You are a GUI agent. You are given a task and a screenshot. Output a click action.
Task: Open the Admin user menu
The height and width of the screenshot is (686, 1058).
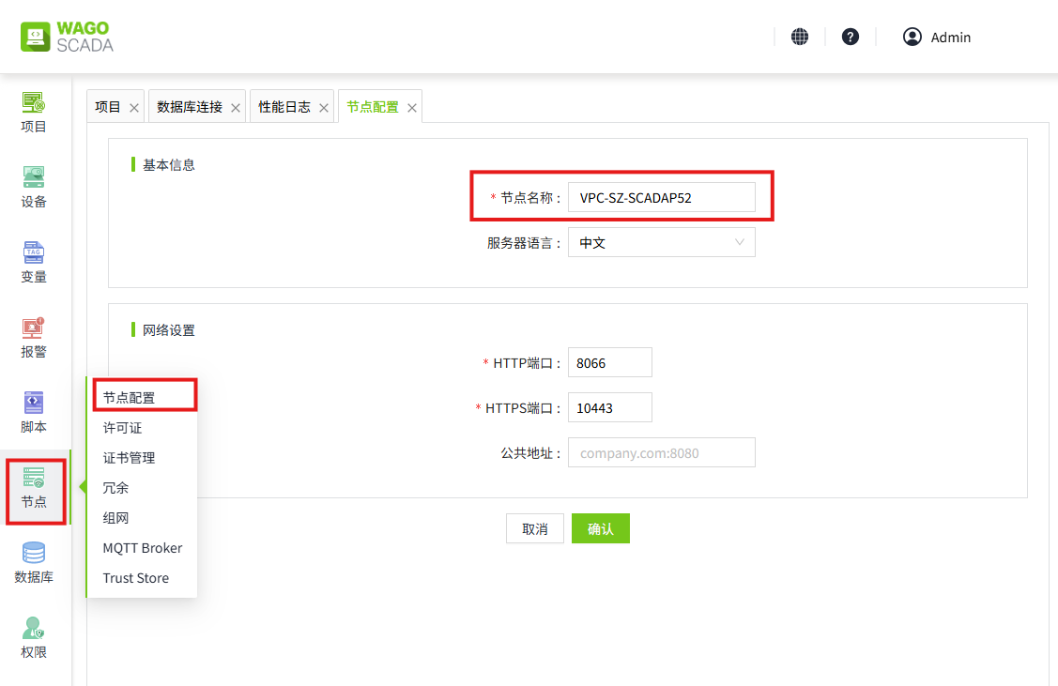point(937,37)
